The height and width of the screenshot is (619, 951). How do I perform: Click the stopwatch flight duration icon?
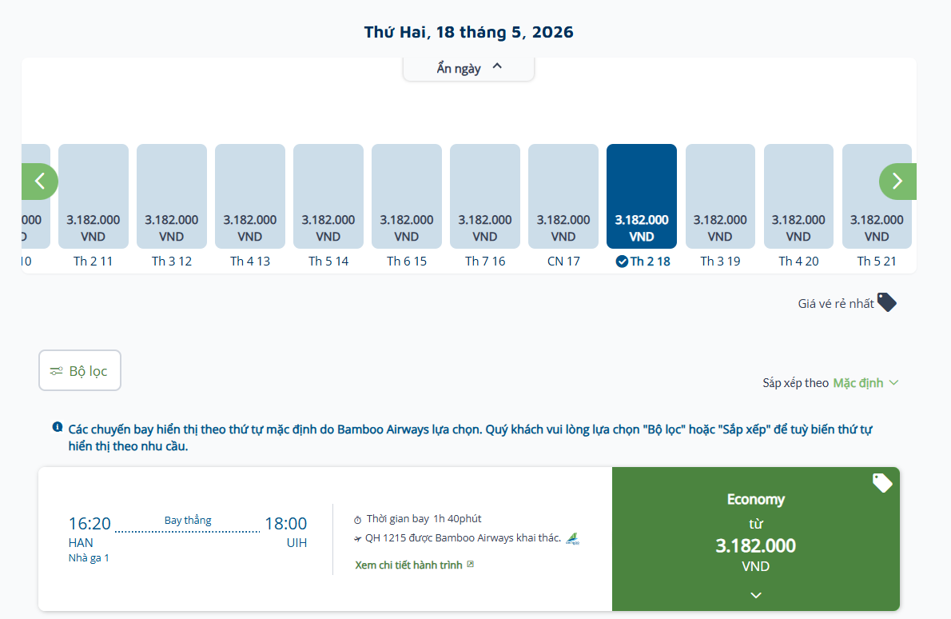tap(358, 519)
